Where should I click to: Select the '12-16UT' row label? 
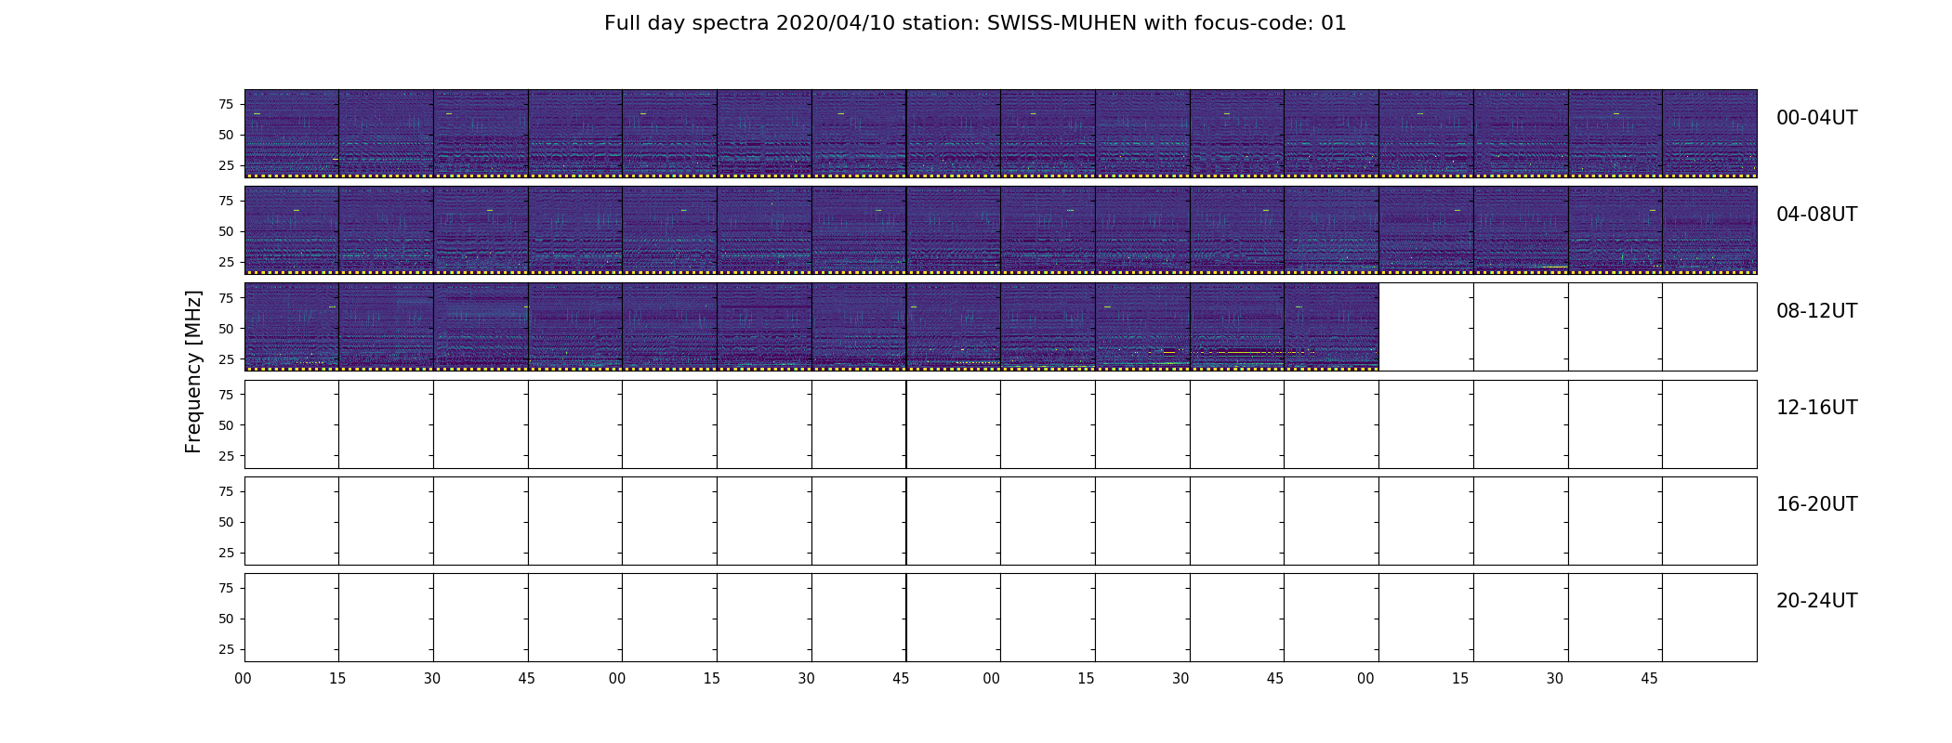coord(1816,408)
